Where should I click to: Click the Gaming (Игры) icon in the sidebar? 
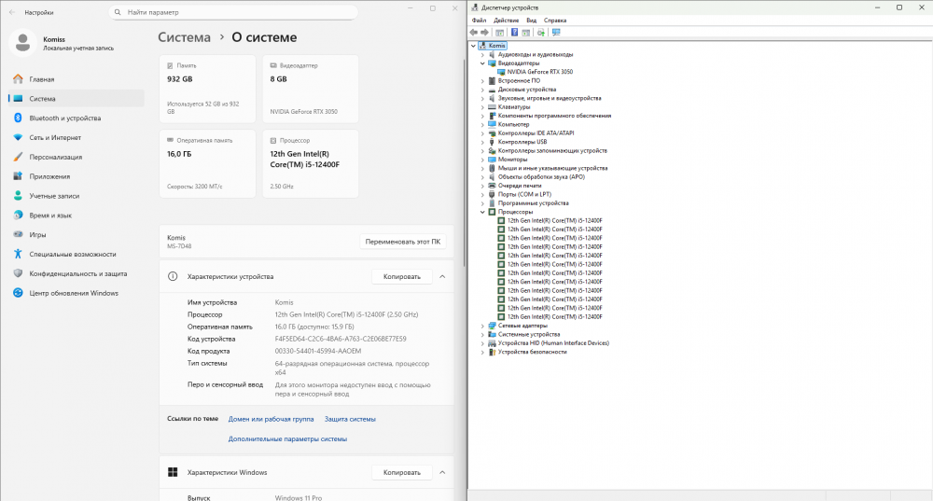tap(18, 235)
